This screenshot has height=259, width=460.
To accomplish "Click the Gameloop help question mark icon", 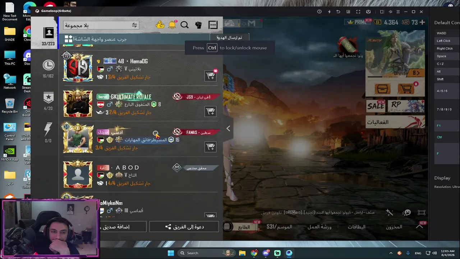I will (319, 12).
